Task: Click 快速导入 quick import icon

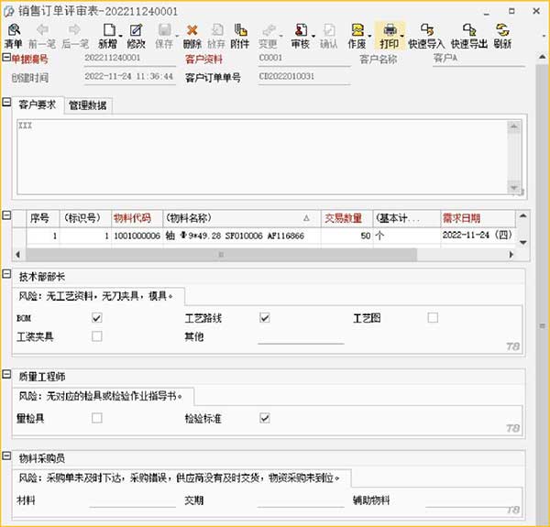Action: point(426,36)
